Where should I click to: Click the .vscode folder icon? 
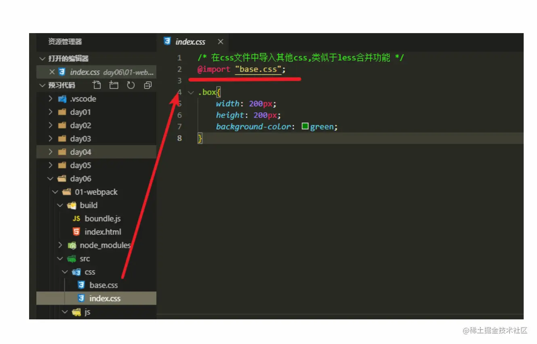click(x=62, y=99)
